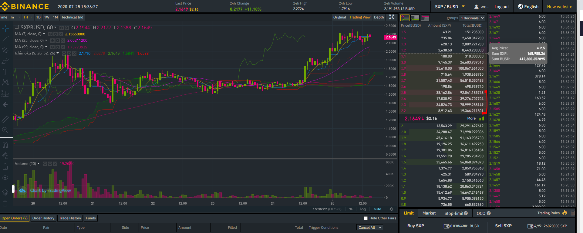Open the 1 decimals groups dropdown

(472, 18)
